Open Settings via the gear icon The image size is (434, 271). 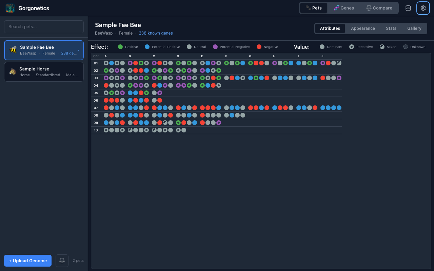pos(423,8)
